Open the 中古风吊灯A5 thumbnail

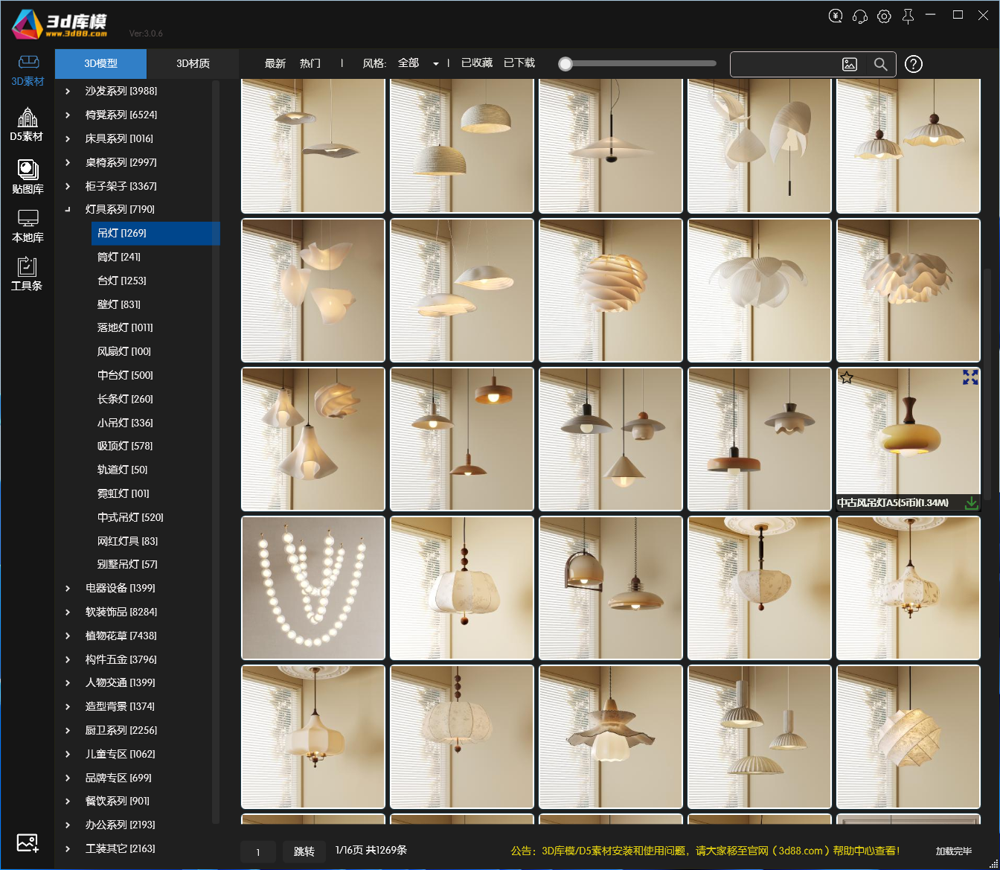coord(908,439)
